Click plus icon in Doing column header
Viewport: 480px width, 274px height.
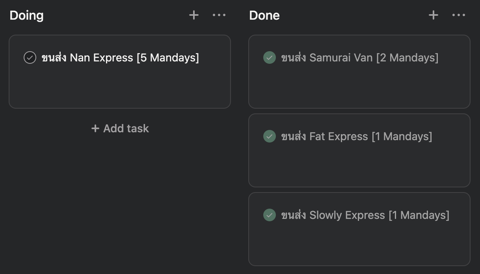194,15
